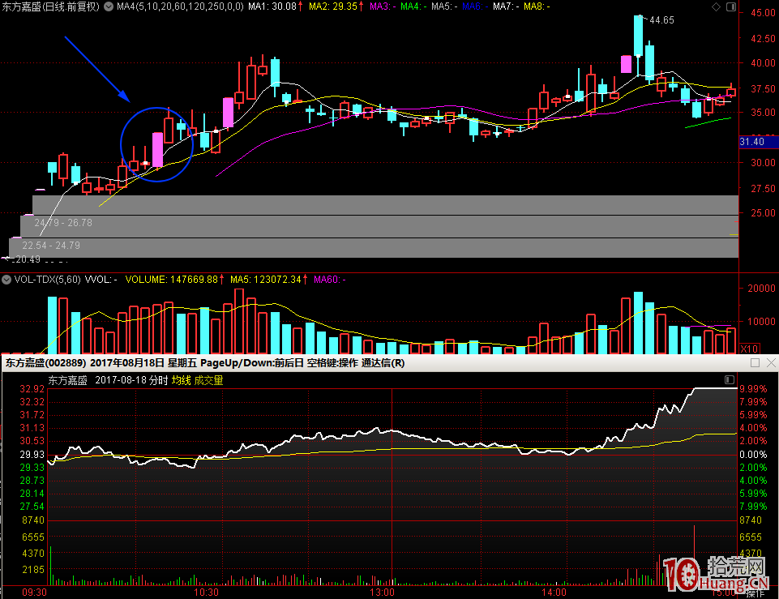779x599 pixels.
Task: Expand the VOL-TDX indicator dropdown arrow
Action: click(6, 280)
